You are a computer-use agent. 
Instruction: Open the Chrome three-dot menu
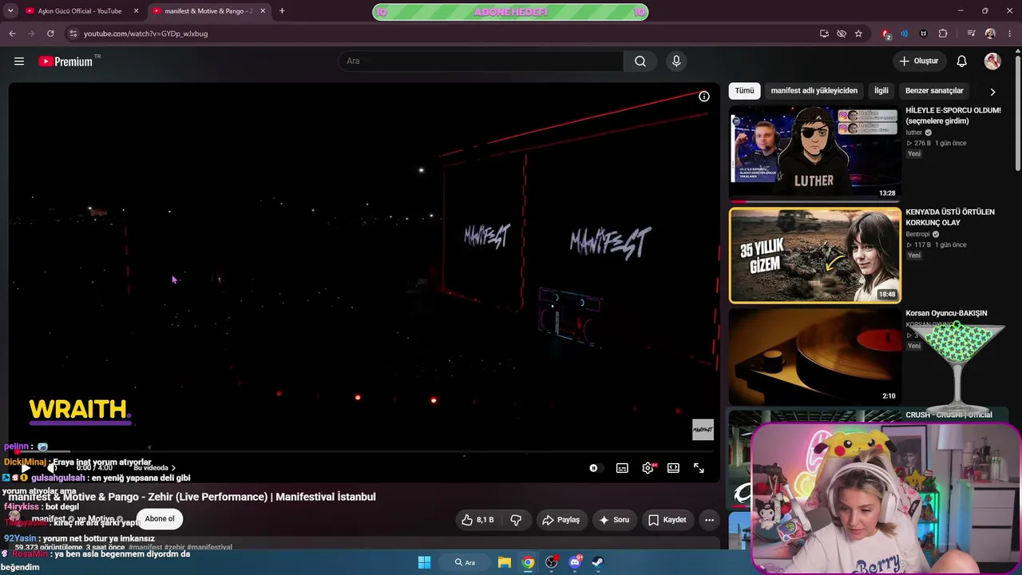[x=1010, y=34]
